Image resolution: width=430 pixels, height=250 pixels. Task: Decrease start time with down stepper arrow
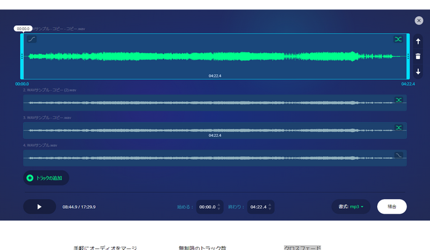(x=219, y=209)
